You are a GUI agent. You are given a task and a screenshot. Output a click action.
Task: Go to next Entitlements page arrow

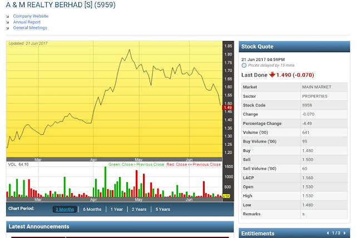344,233
